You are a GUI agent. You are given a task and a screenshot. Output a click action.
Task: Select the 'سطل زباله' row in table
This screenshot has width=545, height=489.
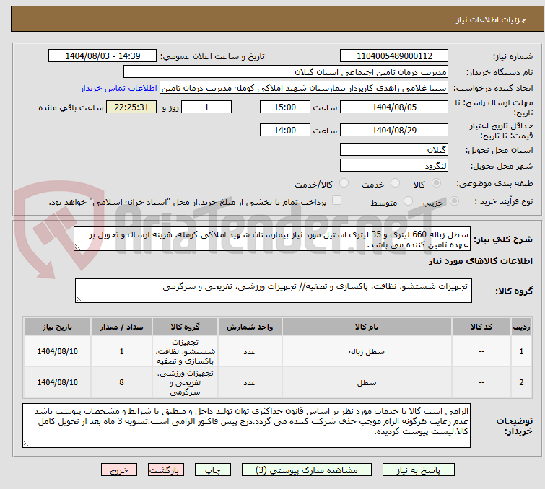click(375, 352)
